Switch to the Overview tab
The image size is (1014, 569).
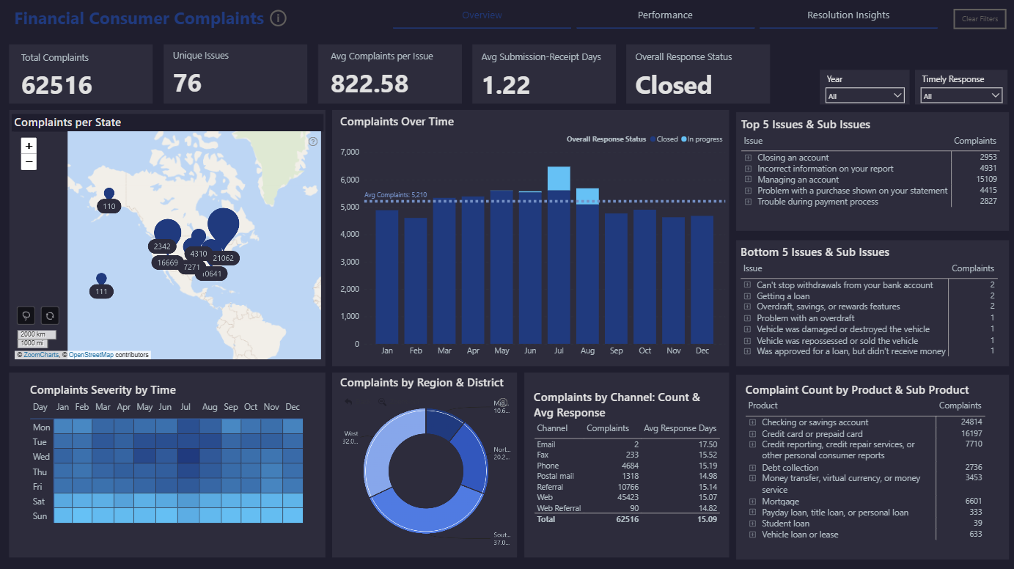pyautogui.click(x=482, y=15)
